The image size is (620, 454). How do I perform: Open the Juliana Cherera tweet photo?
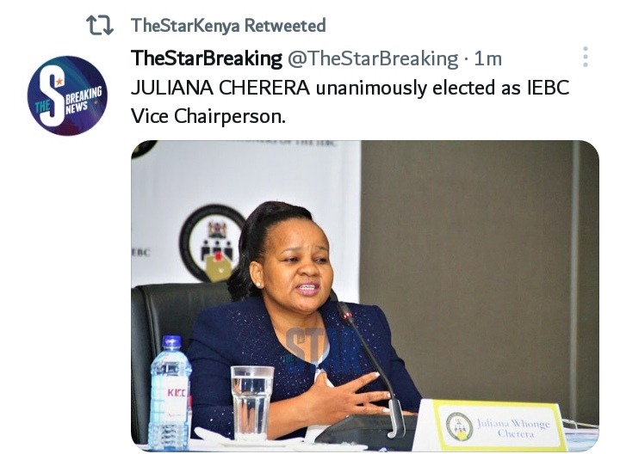click(x=365, y=296)
